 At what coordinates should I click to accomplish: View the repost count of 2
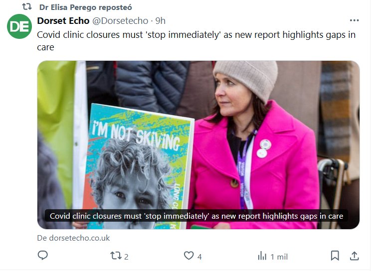pyautogui.click(x=126, y=257)
